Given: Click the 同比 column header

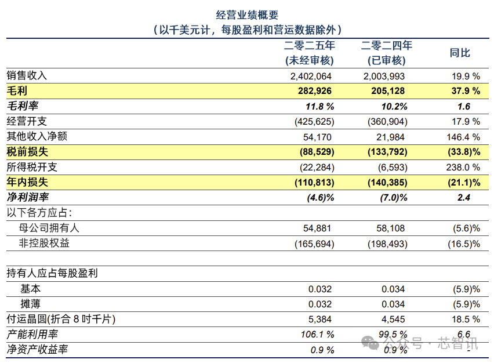Looking at the screenshot, I should click(460, 53).
